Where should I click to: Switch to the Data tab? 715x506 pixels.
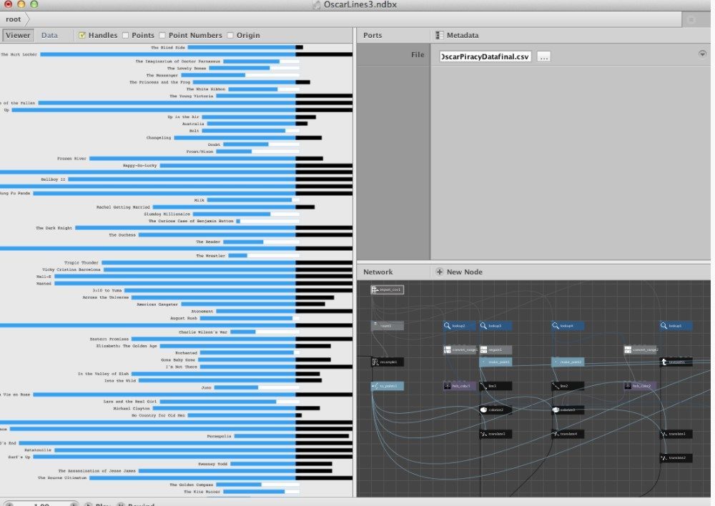tap(50, 34)
